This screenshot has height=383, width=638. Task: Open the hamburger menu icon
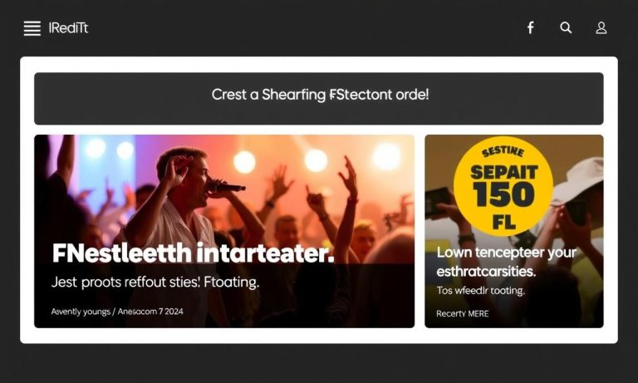[32, 28]
